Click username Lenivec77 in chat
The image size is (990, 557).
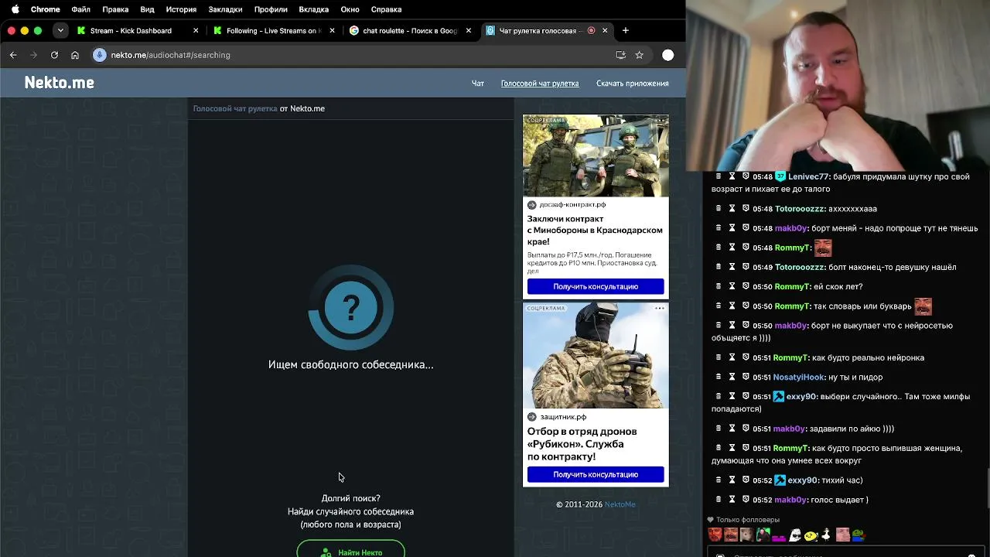pyautogui.click(x=808, y=176)
